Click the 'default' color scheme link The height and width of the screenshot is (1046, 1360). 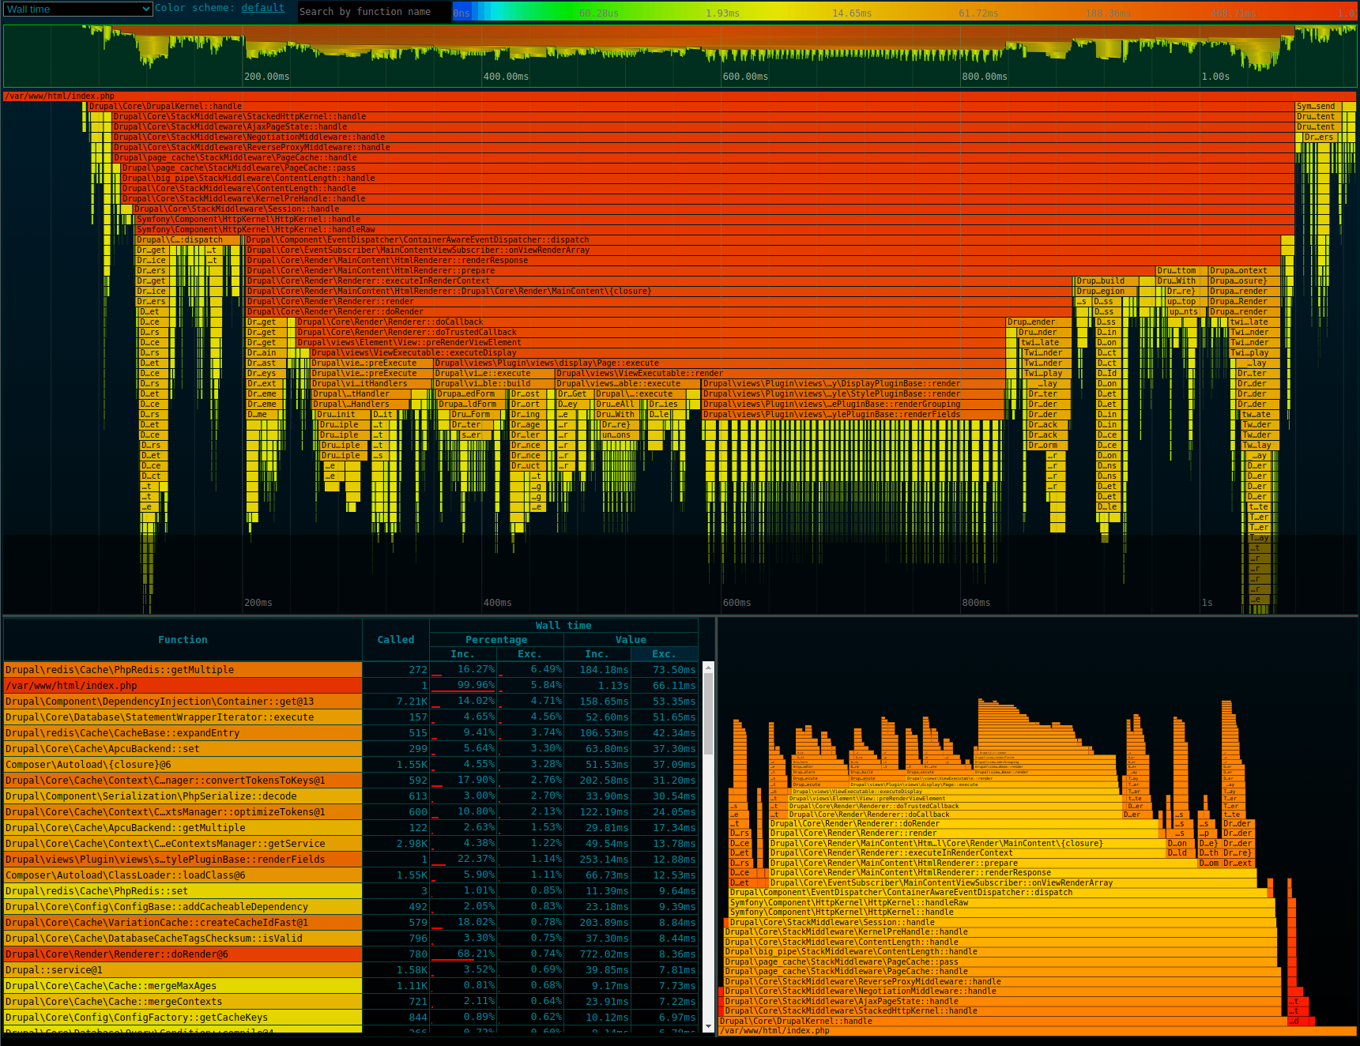(x=262, y=8)
